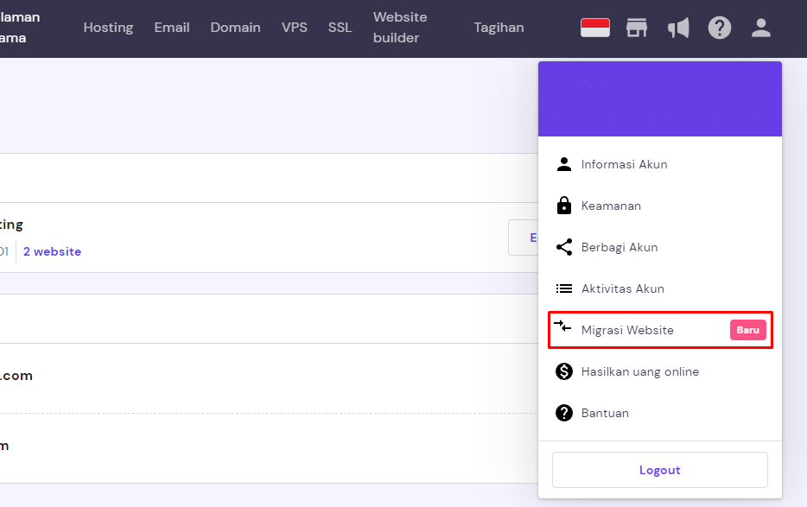Screen dimensions: 807x507
Task: Go to Hosting in top navigation
Action: (108, 28)
